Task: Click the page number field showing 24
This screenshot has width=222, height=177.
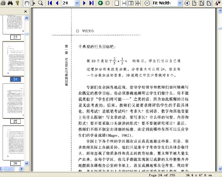Action: 68,3
